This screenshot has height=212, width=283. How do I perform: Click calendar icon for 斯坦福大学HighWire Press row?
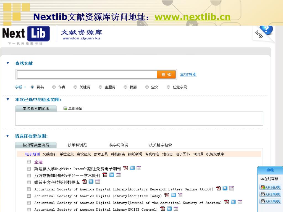pyautogui.click(x=139, y=168)
